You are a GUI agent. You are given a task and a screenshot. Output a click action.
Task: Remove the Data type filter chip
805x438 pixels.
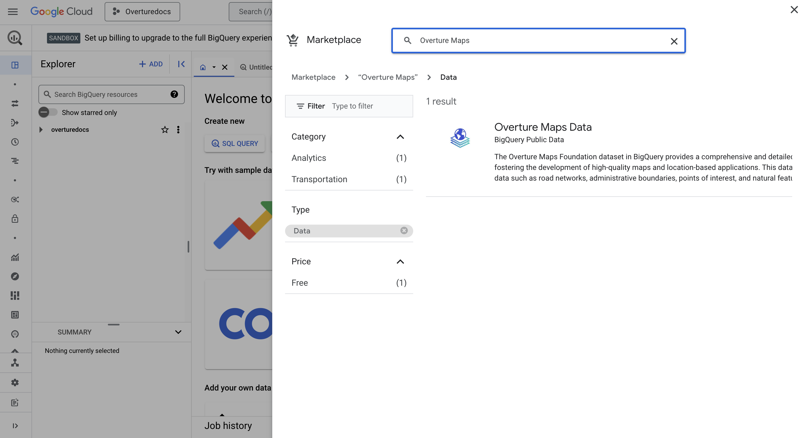click(404, 230)
